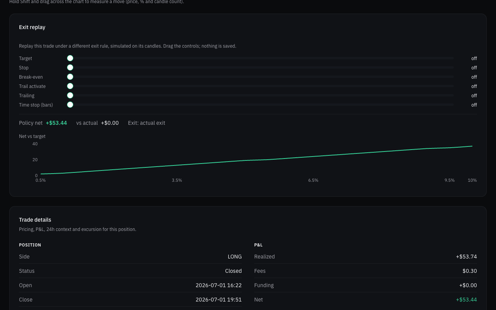Click the Open time 2026-07-01 16:22

(x=219, y=285)
